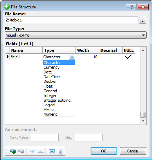Pick Memo from the type list
This screenshot has height=160, width=152.
59,109
